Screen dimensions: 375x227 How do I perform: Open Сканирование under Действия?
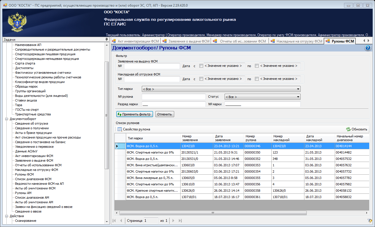(26, 221)
